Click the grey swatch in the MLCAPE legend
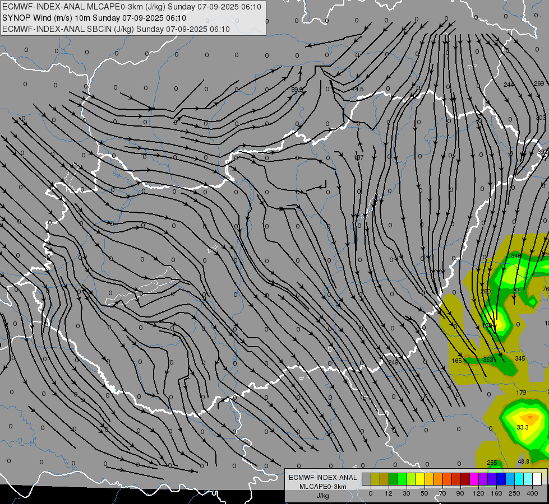This screenshot has width=549, height=504. tap(367, 479)
